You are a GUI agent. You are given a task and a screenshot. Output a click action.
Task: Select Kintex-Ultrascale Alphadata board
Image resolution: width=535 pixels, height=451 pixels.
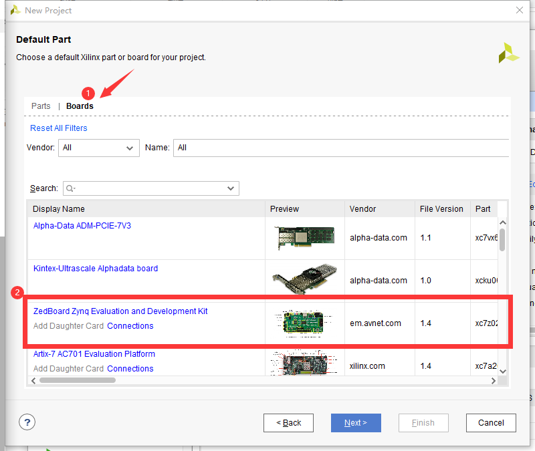[x=96, y=269]
